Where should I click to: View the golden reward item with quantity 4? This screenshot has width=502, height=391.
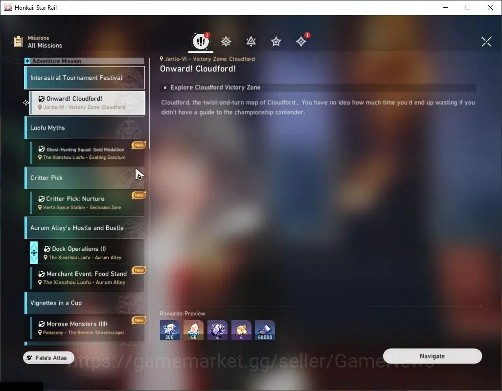pos(241,330)
